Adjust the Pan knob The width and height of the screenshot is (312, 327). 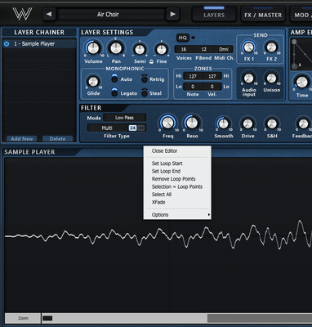[116, 48]
